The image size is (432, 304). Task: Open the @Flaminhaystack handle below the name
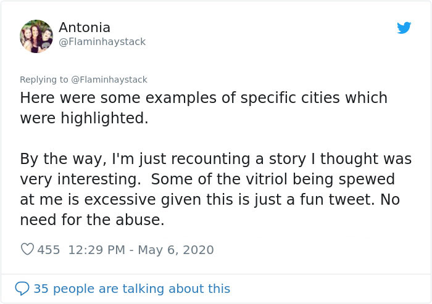click(x=102, y=42)
